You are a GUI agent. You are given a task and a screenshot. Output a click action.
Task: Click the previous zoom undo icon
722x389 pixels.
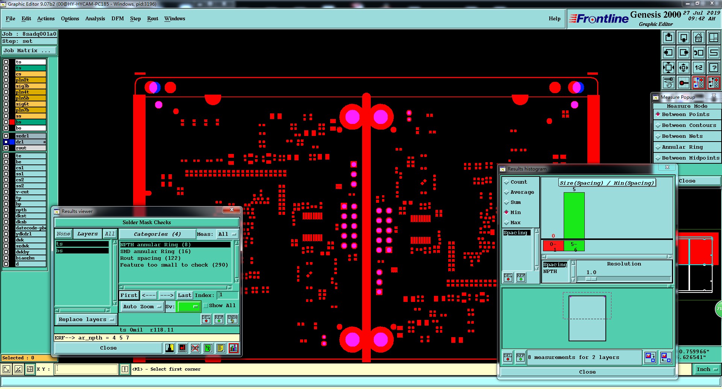coord(699,53)
